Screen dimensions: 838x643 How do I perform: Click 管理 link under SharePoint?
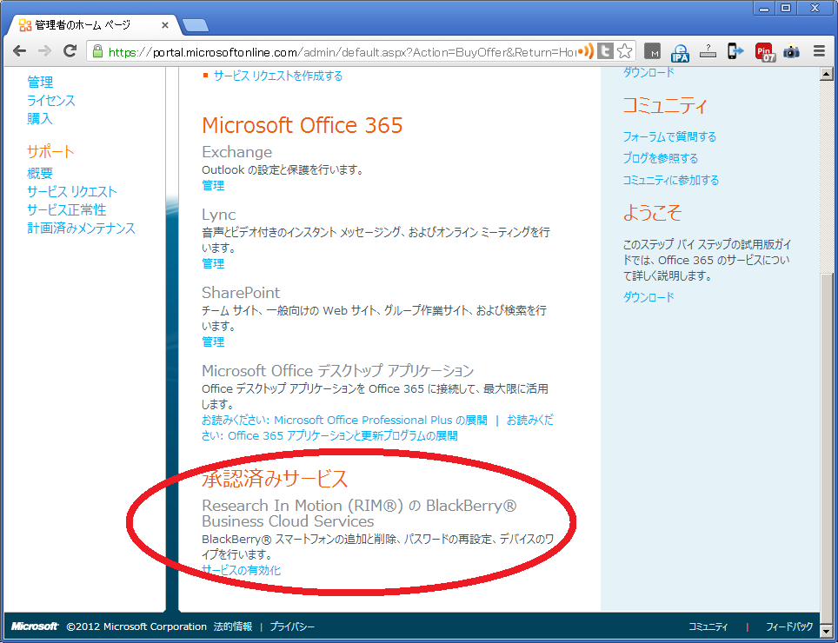pyautogui.click(x=213, y=341)
